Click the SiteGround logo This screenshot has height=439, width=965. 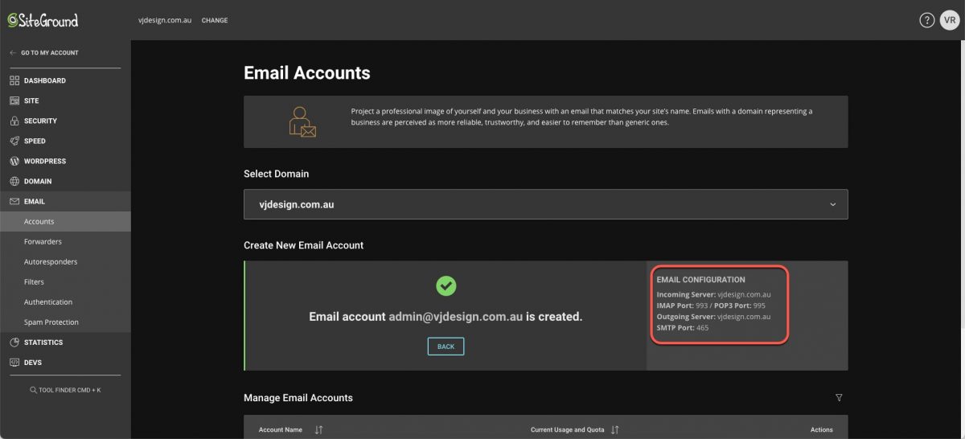43,20
